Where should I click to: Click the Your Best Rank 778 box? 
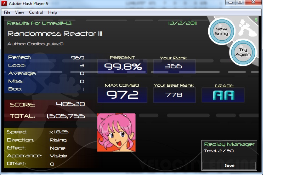[174, 95]
